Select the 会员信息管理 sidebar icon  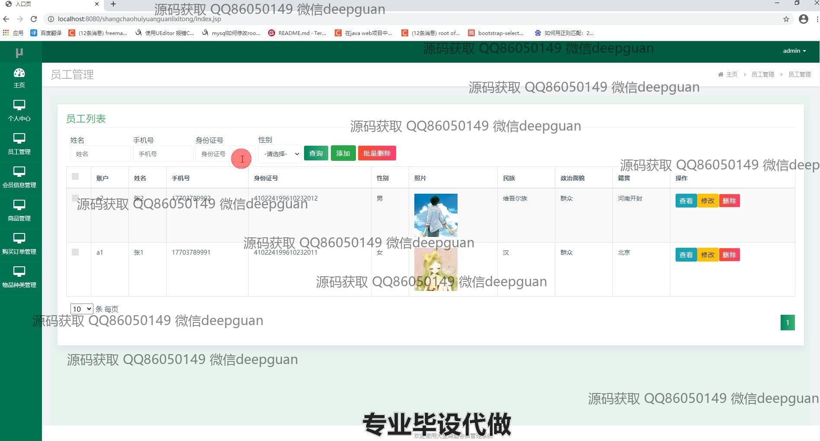click(19, 172)
